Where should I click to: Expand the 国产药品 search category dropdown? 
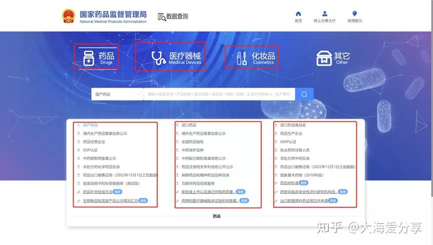[117, 94]
